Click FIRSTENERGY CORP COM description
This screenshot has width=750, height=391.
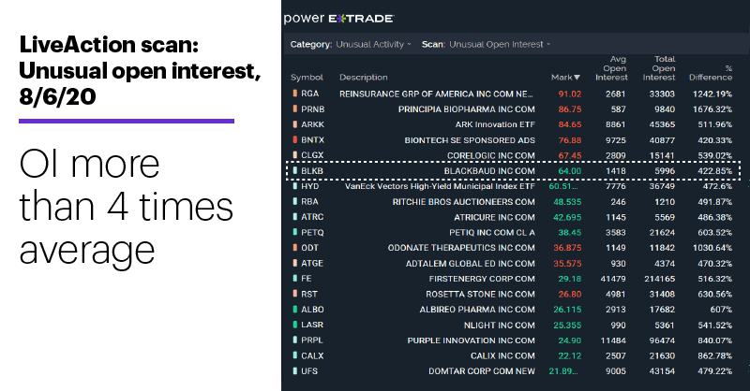pyautogui.click(x=482, y=279)
